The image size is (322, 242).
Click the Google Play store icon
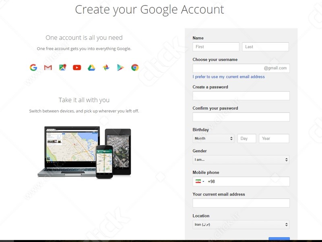tap(120, 68)
